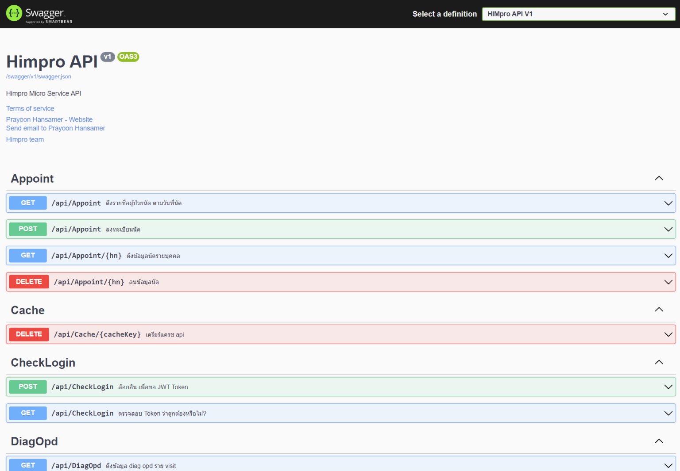Click the Swagger logo icon

click(14, 13)
